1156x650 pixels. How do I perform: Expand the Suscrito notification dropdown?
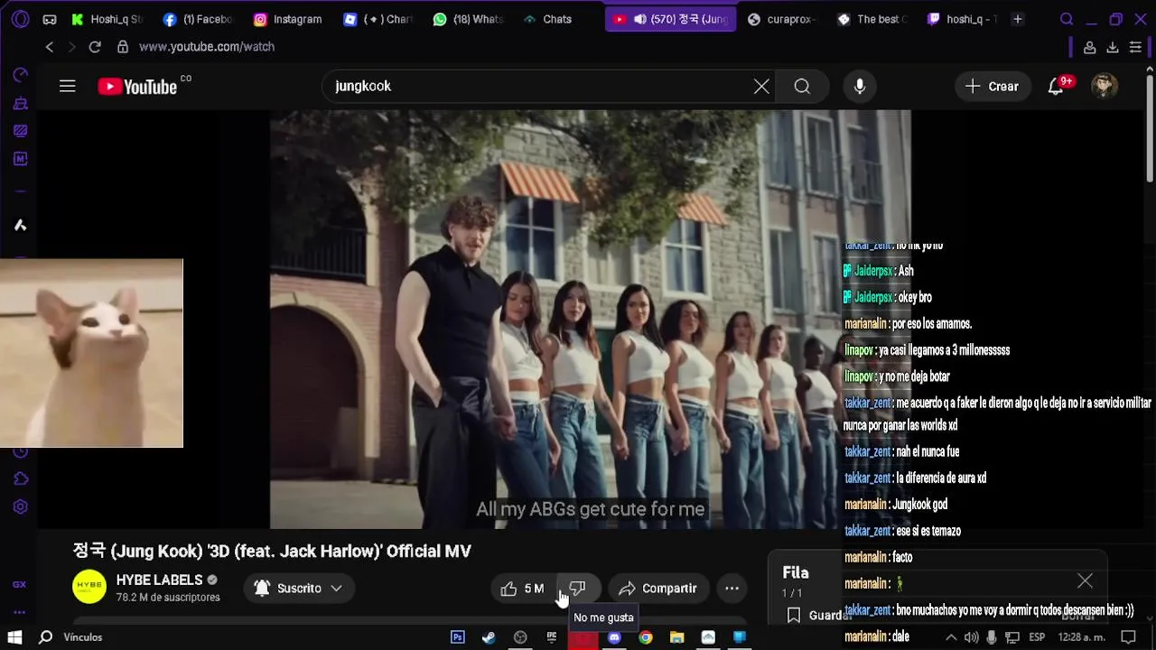click(299, 589)
